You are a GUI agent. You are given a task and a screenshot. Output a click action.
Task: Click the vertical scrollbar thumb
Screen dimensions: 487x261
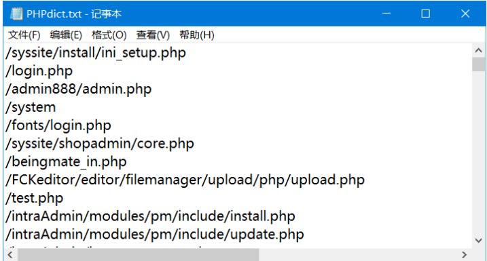[x=479, y=64]
